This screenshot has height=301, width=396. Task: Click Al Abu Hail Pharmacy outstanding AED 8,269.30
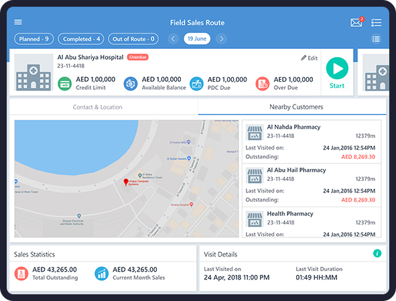[358, 200]
